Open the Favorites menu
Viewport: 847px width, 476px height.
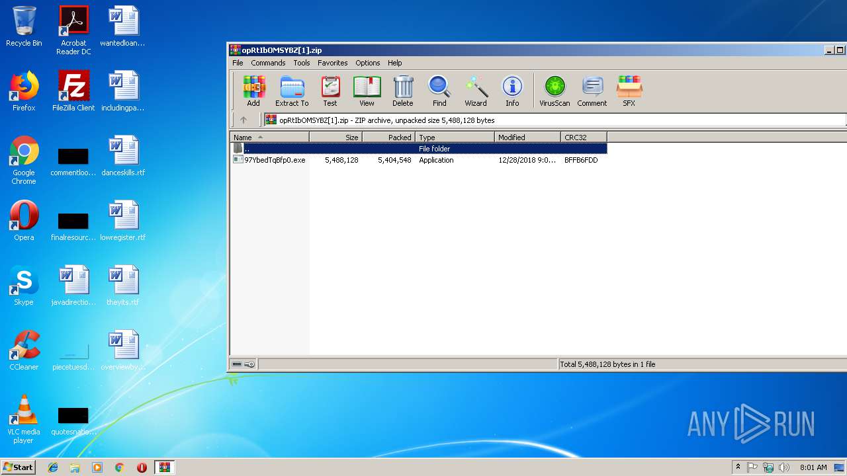click(x=332, y=63)
